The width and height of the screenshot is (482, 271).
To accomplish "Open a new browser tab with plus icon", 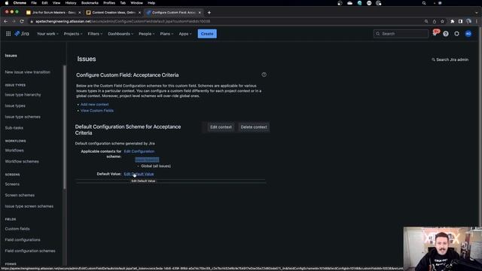I will pos(209,13).
